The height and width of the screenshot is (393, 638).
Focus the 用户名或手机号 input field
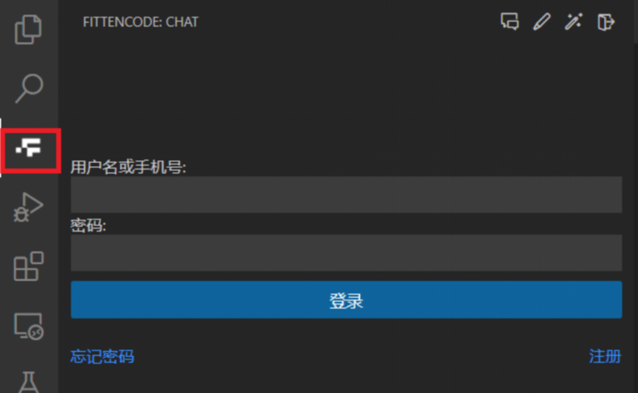[346, 194]
